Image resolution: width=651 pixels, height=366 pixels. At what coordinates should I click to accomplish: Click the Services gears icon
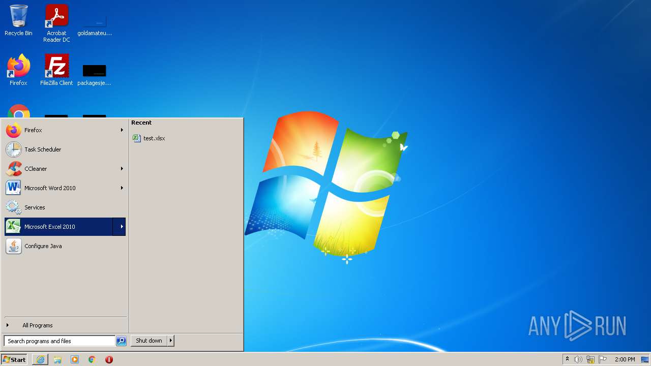tap(14, 207)
